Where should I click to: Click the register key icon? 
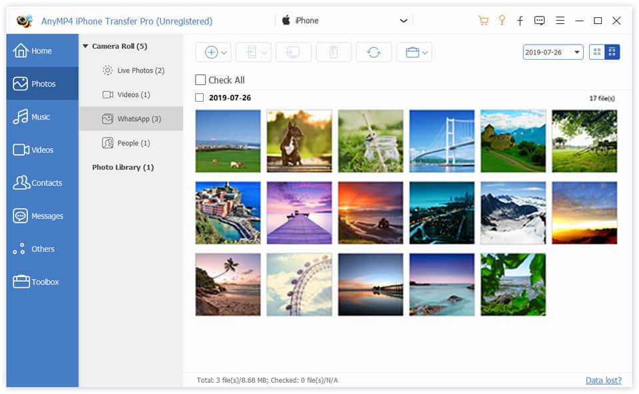click(x=502, y=21)
